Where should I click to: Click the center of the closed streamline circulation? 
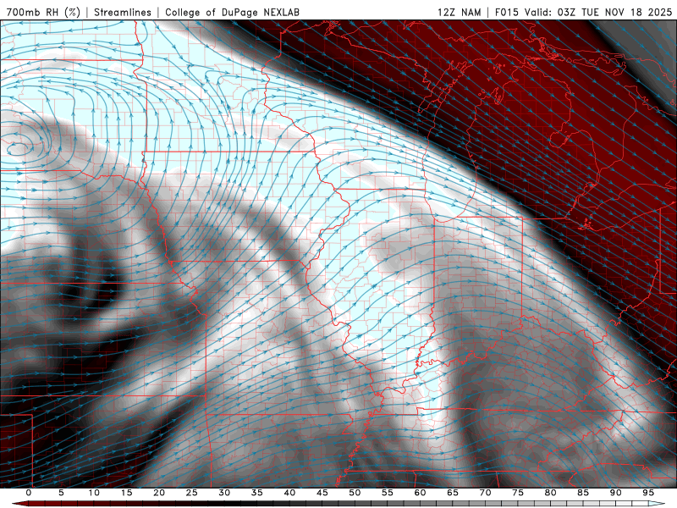(18, 147)
